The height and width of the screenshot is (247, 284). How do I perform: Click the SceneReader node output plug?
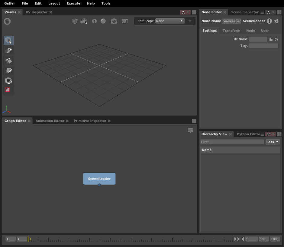click(99, 185)
